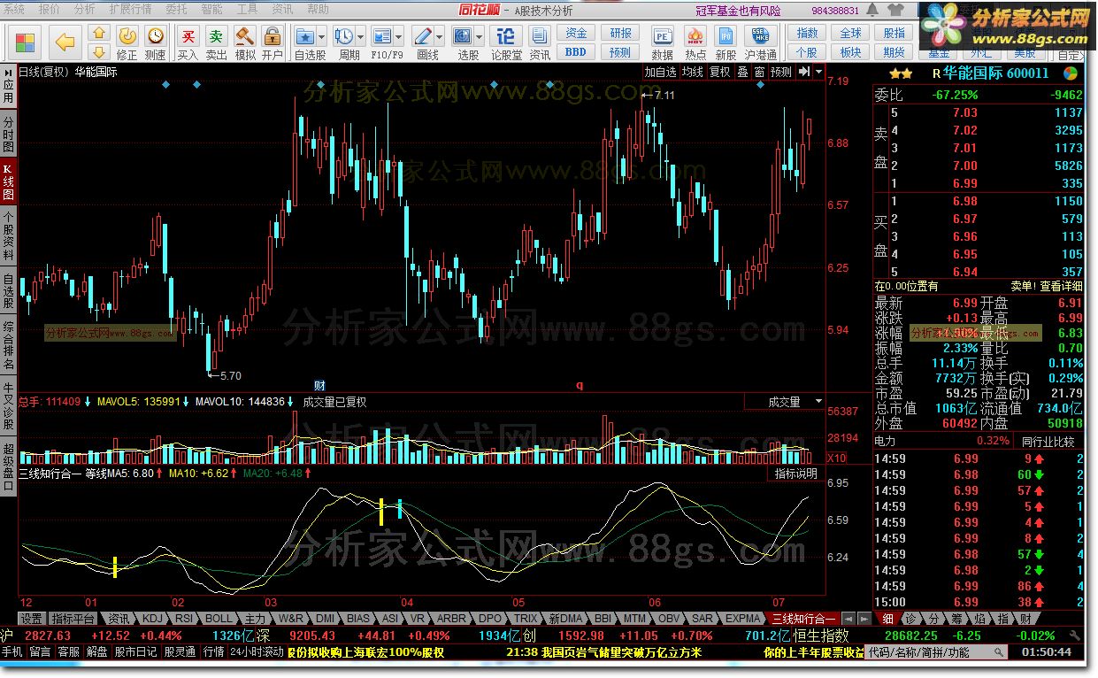Click the 卖出 sell icon

click(217, 42)
